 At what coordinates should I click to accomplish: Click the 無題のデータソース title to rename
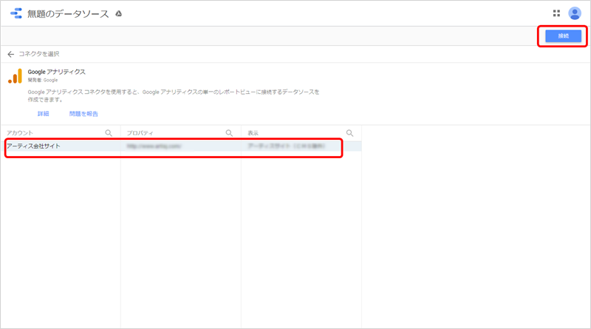coord(68,14)
